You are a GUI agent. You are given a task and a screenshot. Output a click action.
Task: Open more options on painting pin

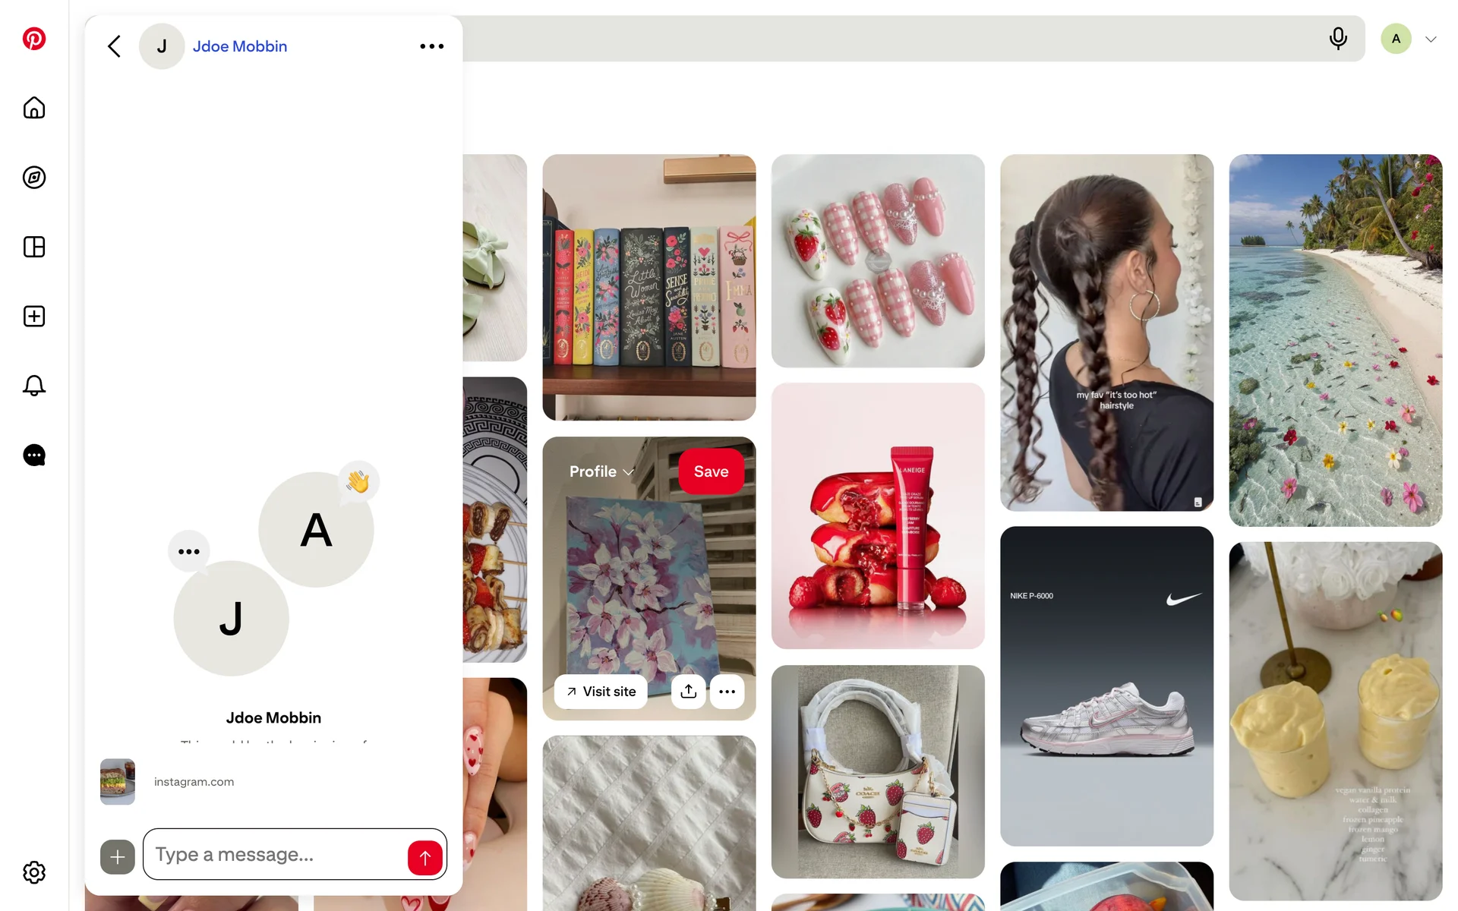click(x=727, y=692)
